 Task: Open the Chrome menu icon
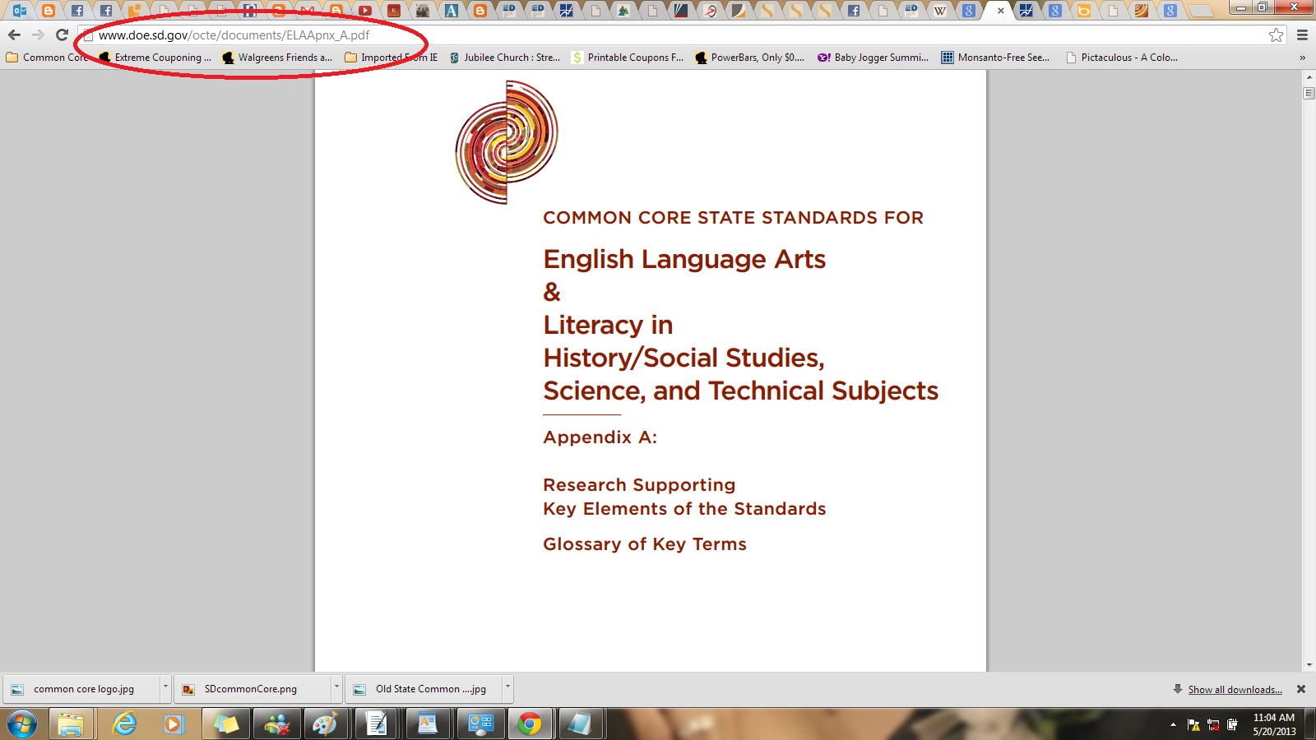(1302, 35)
